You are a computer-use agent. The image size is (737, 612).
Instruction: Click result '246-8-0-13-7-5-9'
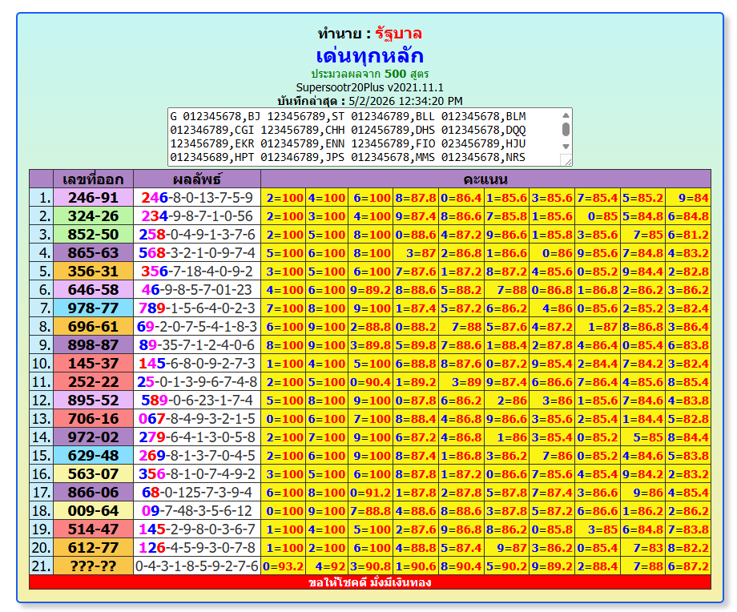(x=197, y=197)
